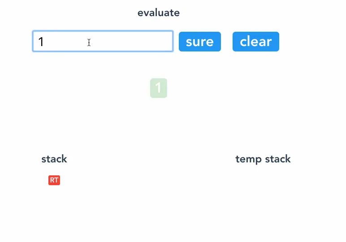Click the word temp in temp stack
The width and height of the screenshot is (346, 242).
248,159
